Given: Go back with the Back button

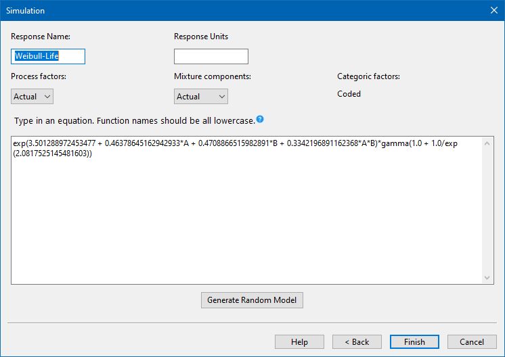Looking at the screenshot, I should [357, 342].
